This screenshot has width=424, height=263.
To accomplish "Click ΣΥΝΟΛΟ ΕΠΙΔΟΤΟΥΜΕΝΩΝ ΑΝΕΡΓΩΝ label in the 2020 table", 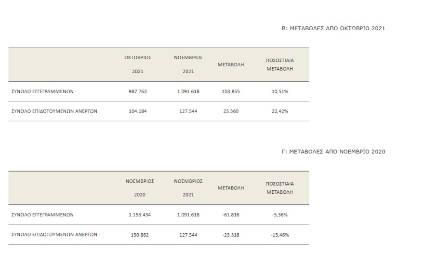I will pos(54,235).
